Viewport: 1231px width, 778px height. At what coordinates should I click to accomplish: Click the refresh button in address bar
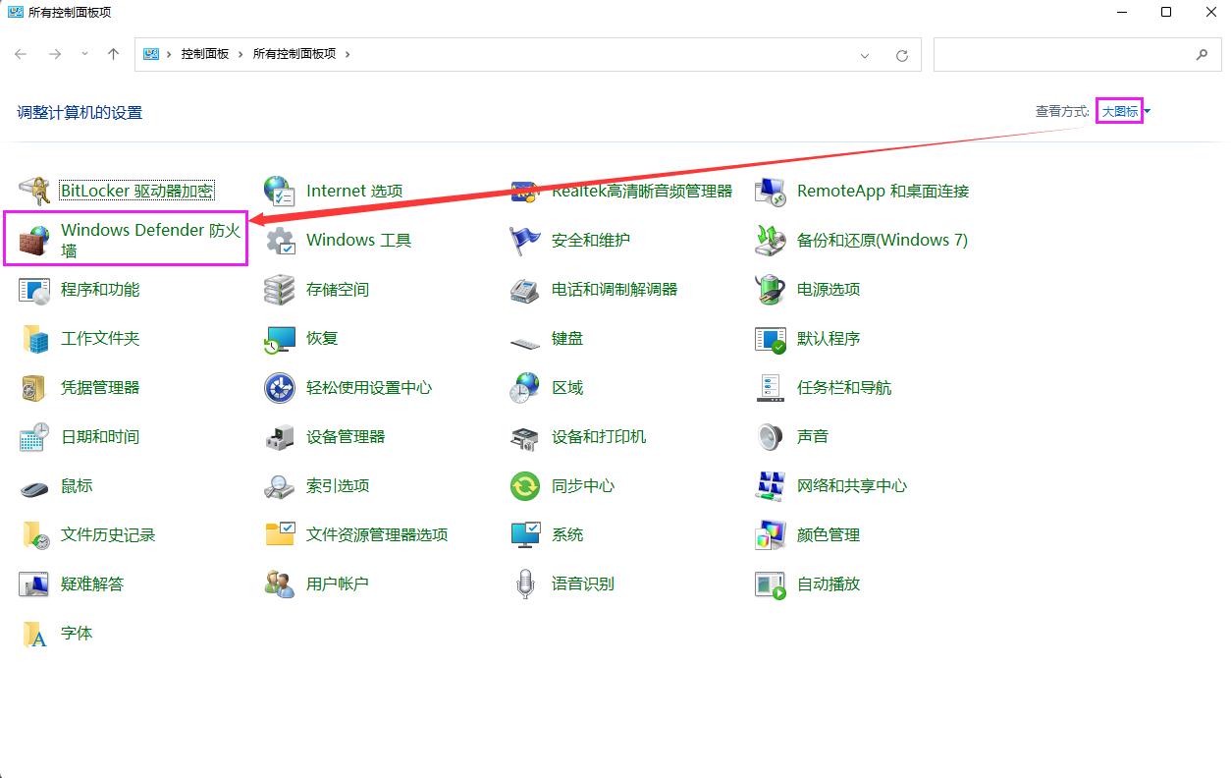[x=902, y=54]
